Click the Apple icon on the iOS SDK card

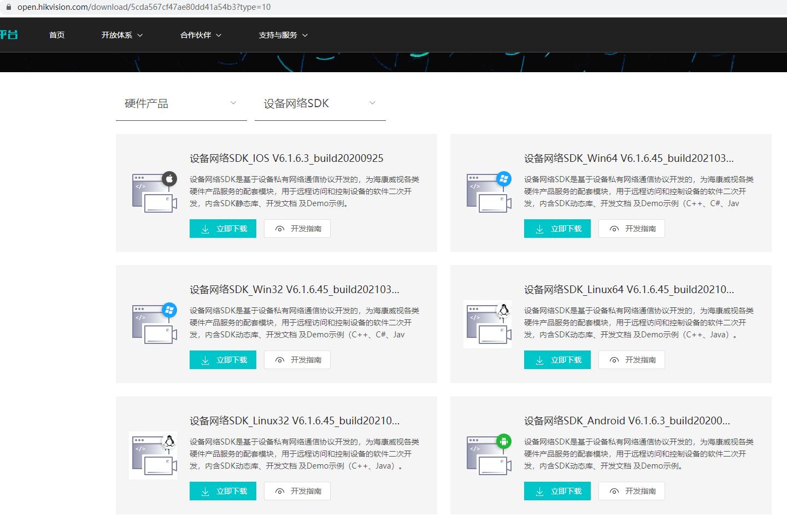pos(170,178)
